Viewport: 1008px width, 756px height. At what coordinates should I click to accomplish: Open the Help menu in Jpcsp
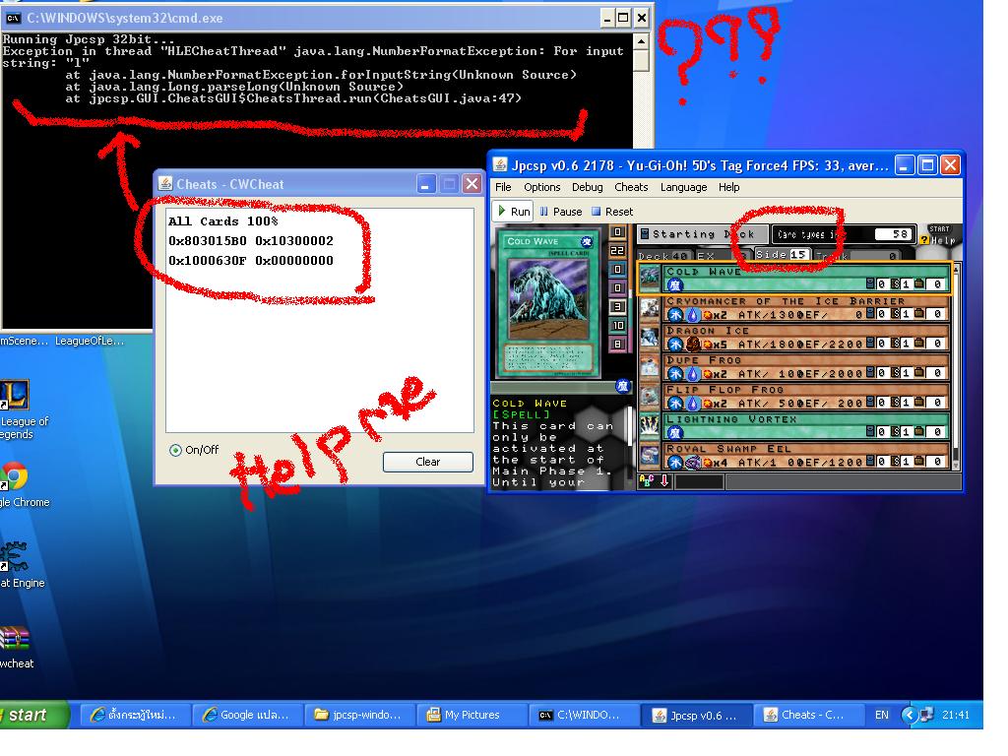(728, 187)
